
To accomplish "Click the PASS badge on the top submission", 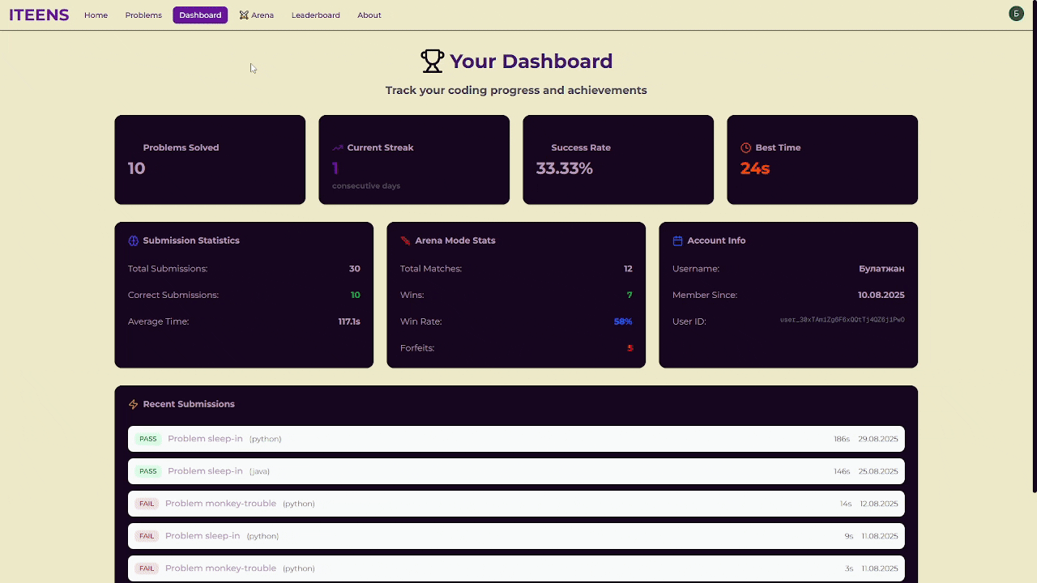I will (x=147, y=438).
